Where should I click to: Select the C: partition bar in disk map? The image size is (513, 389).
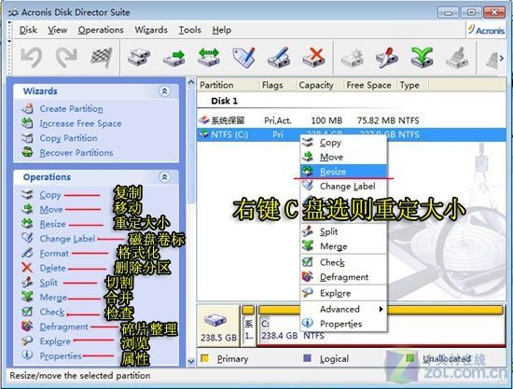[381, 326]
